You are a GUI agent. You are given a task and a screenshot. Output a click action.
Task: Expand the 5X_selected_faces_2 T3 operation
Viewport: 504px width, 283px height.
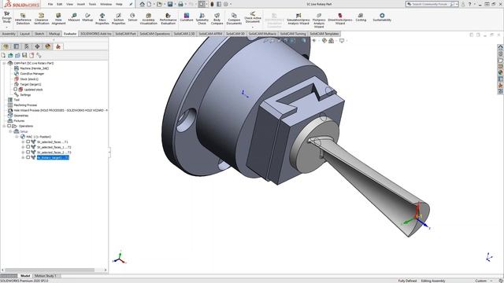(x=23, y=153)
